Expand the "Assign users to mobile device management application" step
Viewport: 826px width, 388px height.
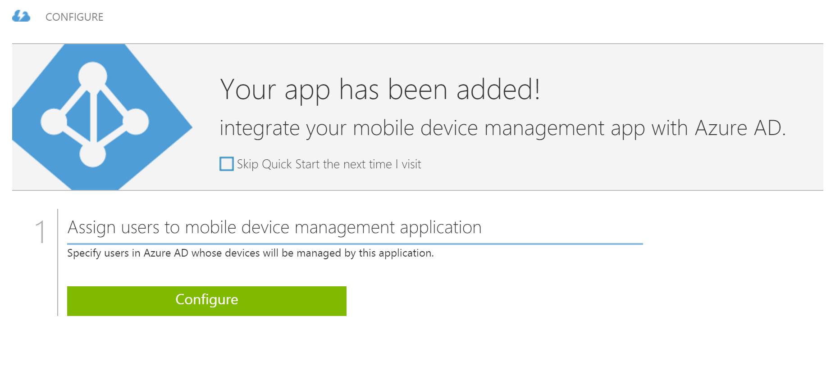point(274,227)
